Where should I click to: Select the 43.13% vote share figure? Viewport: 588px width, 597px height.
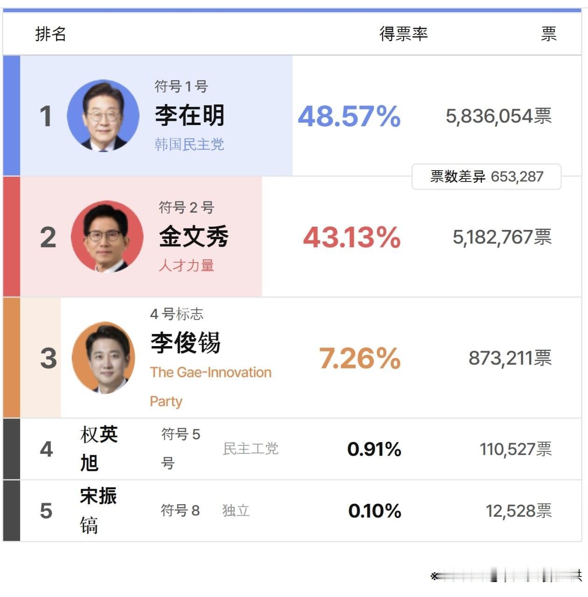pos(352,237)
